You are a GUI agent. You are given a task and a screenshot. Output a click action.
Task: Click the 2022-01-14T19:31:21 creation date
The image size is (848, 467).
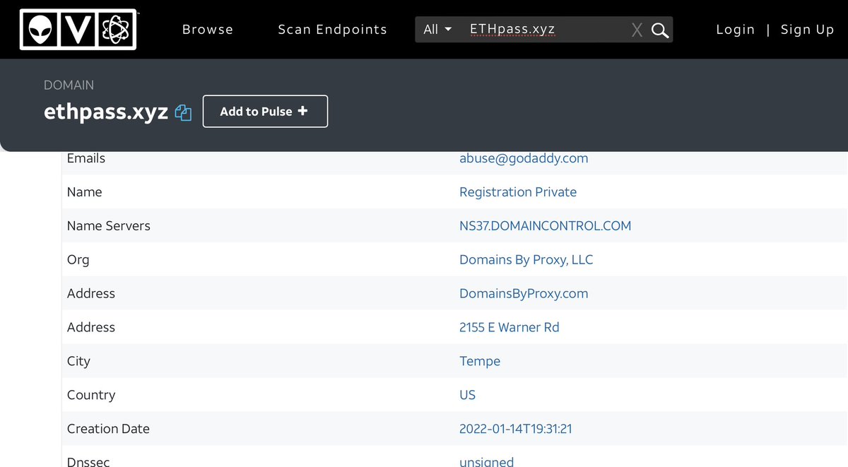click(516, 429)
